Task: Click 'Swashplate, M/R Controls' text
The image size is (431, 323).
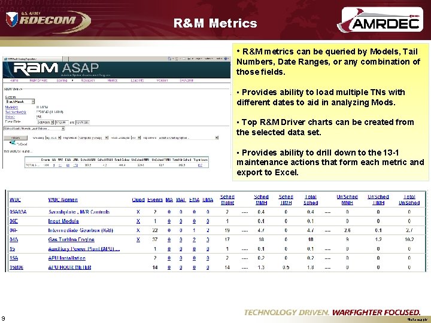Action: click(x=79, y=212)
